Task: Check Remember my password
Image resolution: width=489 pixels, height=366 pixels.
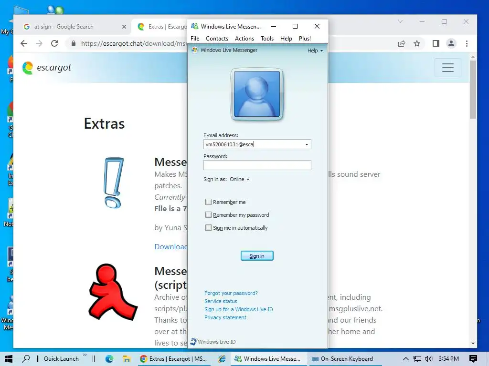Action: coord(208,215)
